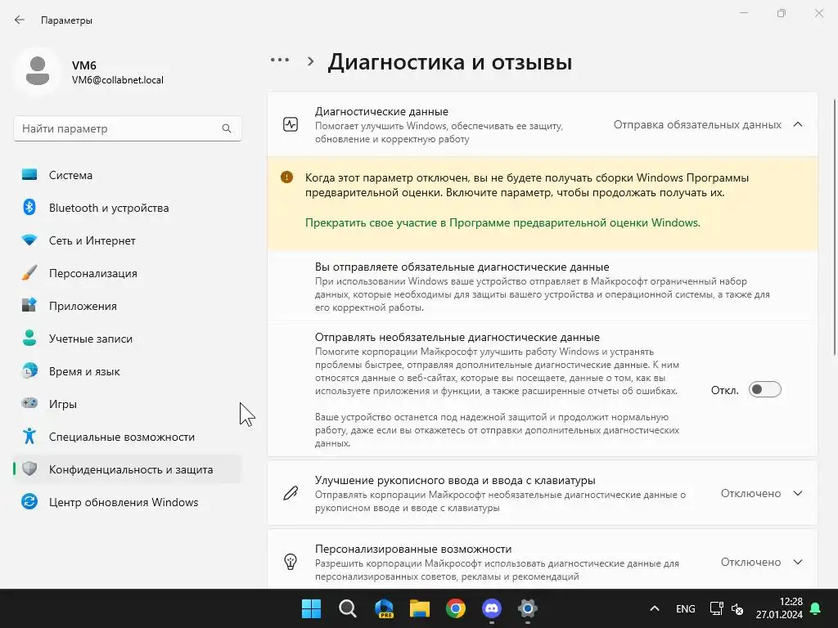838x628 pixels.
Task: Go to Игры settings
Action: pos(127,403)
